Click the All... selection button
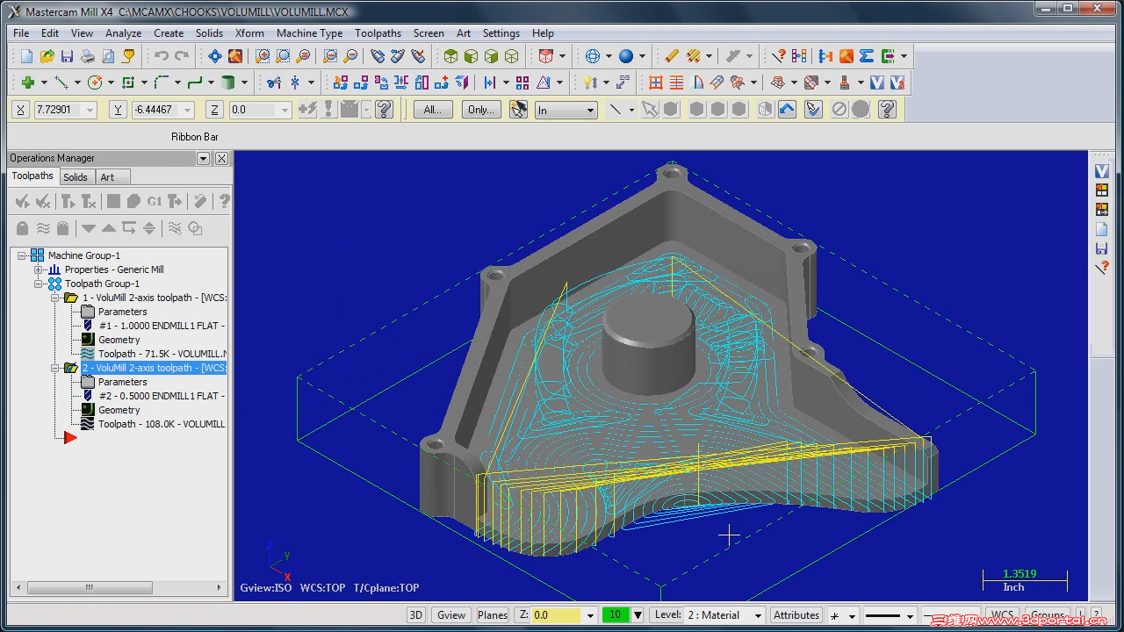Viewport: 1124px width, 632px height. tap(433, 110)
